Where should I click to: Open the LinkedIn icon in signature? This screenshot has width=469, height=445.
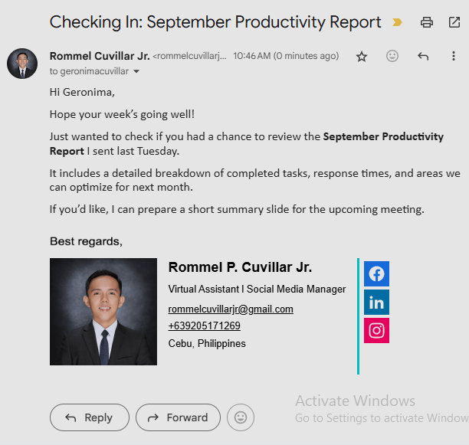(376, 302)
